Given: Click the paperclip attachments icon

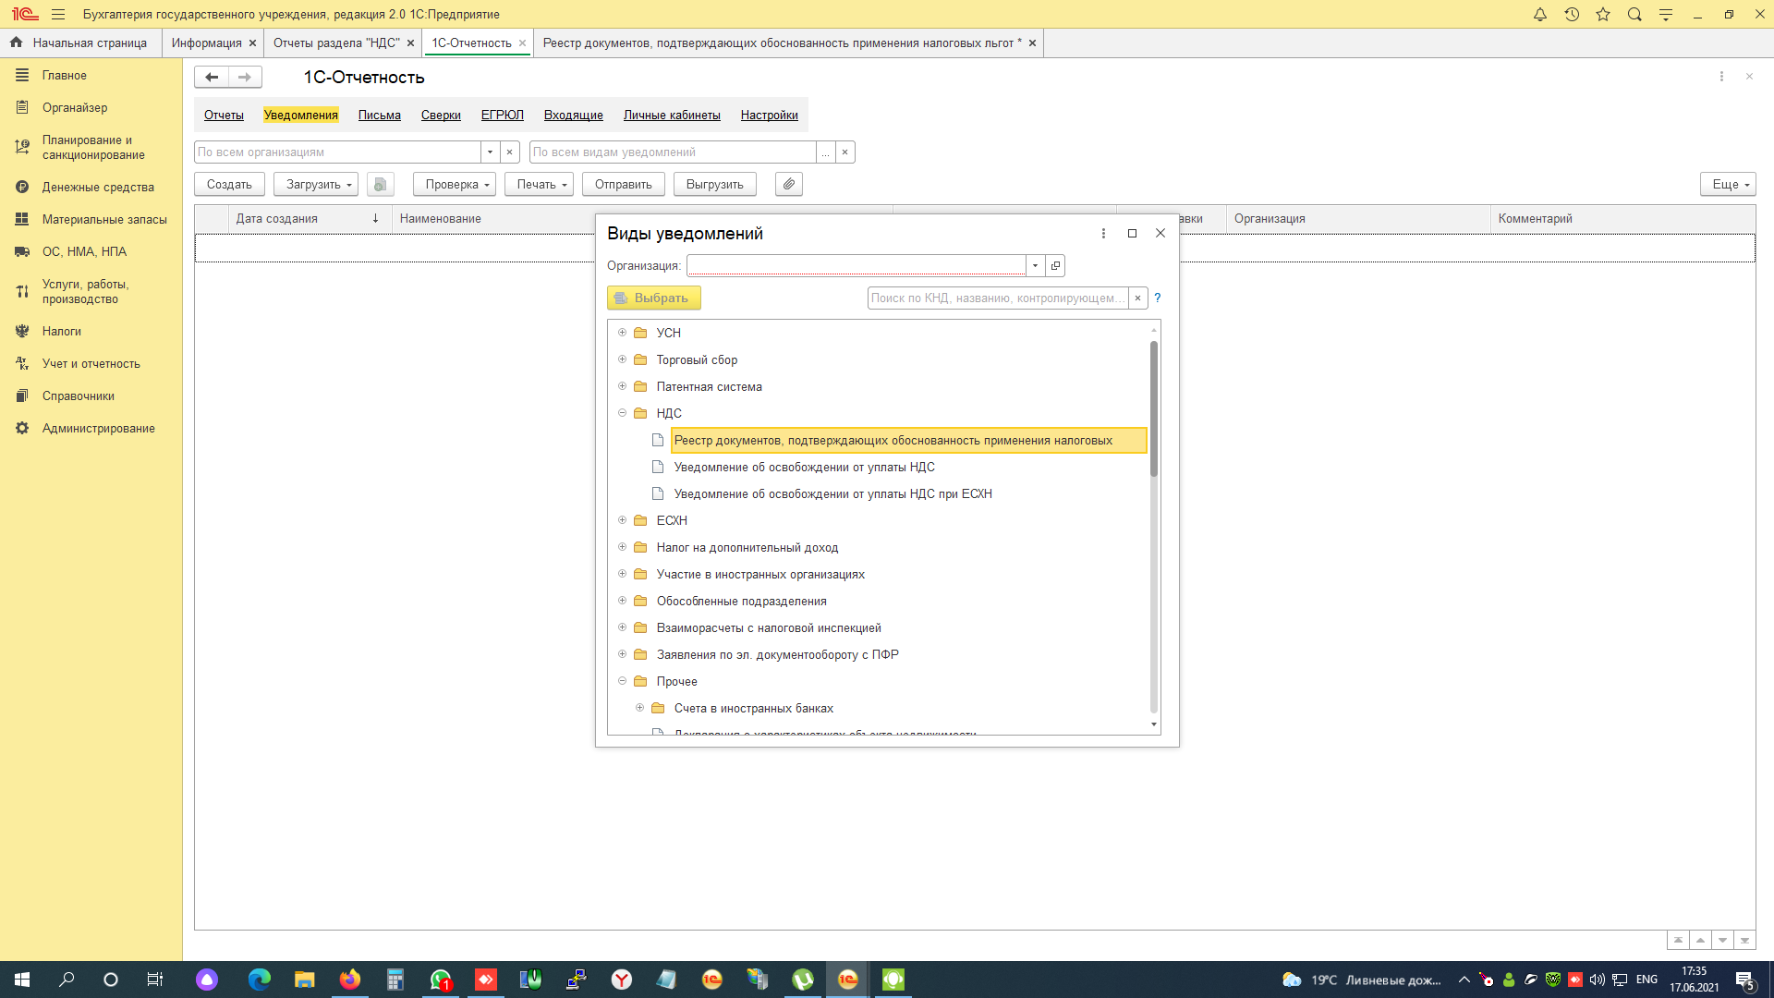Looking at the screenshot, I should point(789,185).
